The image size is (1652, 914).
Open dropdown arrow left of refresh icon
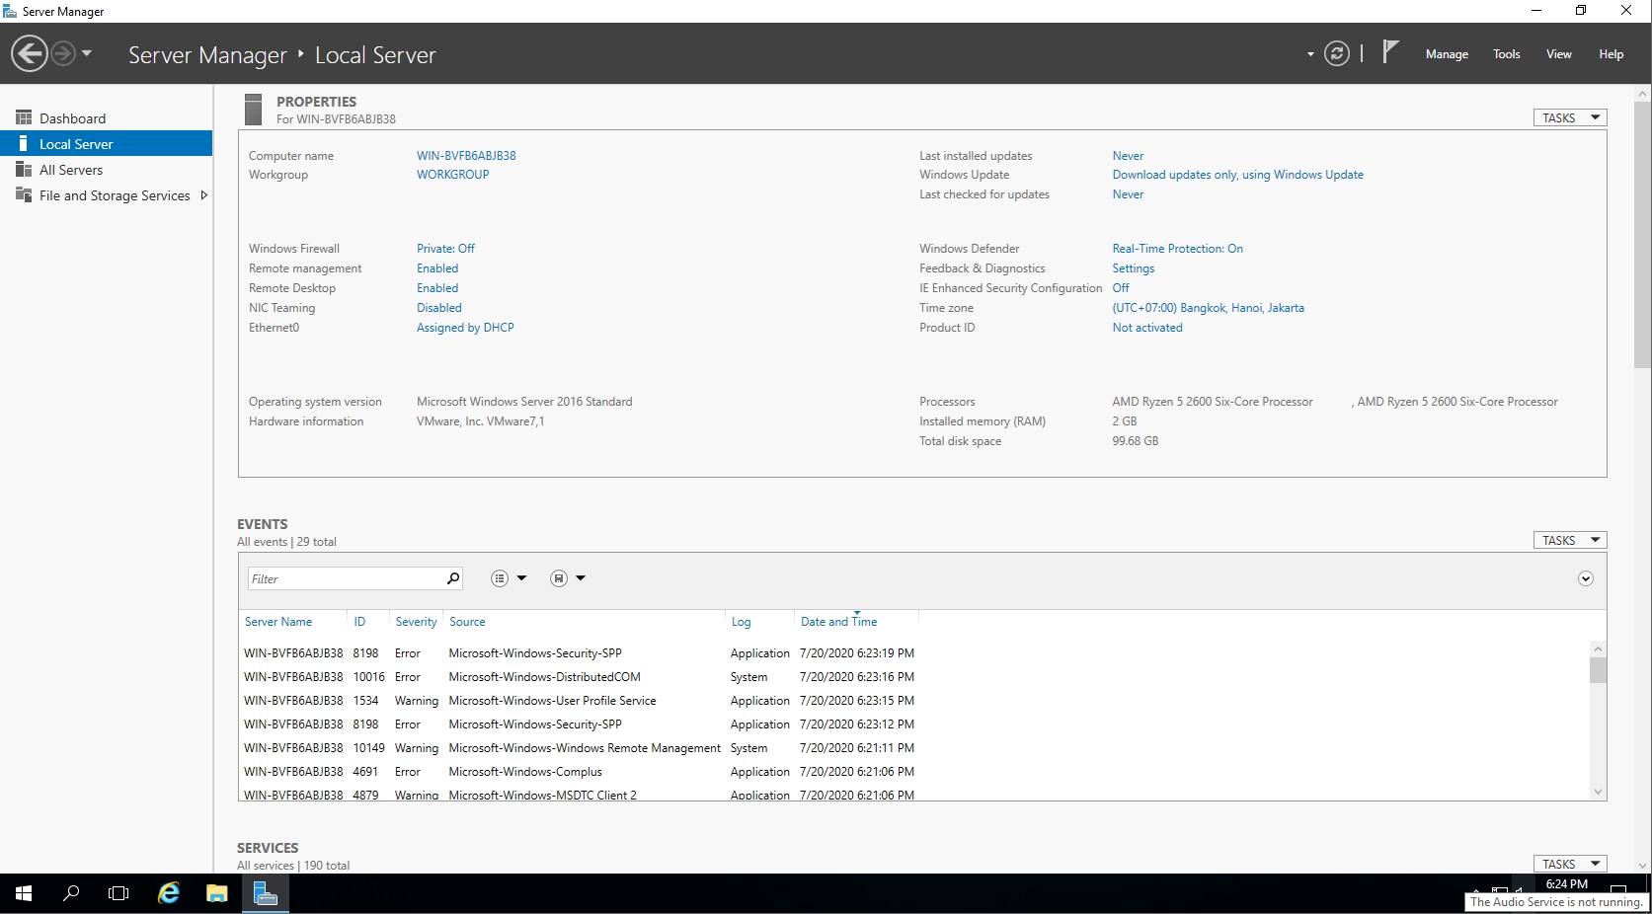pyautogui.click(x=1310, y=54)
